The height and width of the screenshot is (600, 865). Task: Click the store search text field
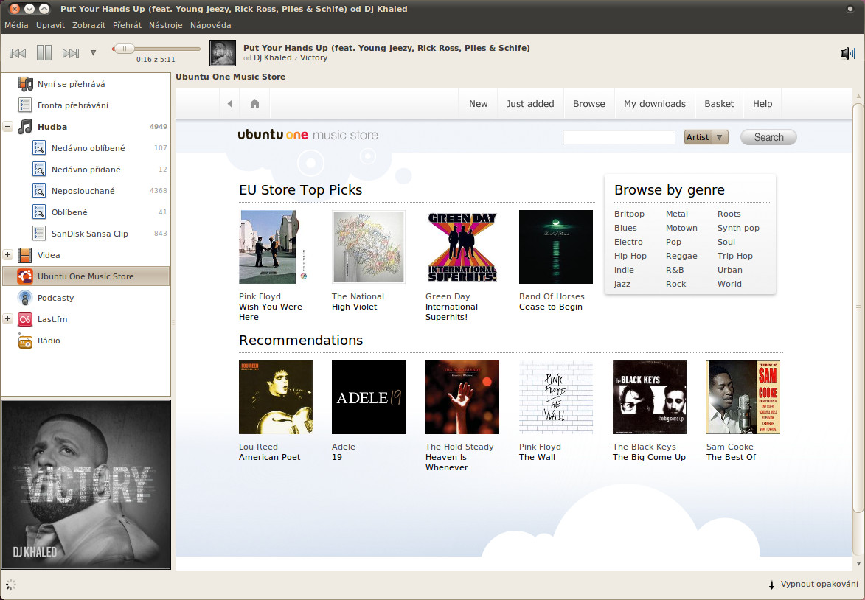619,137
